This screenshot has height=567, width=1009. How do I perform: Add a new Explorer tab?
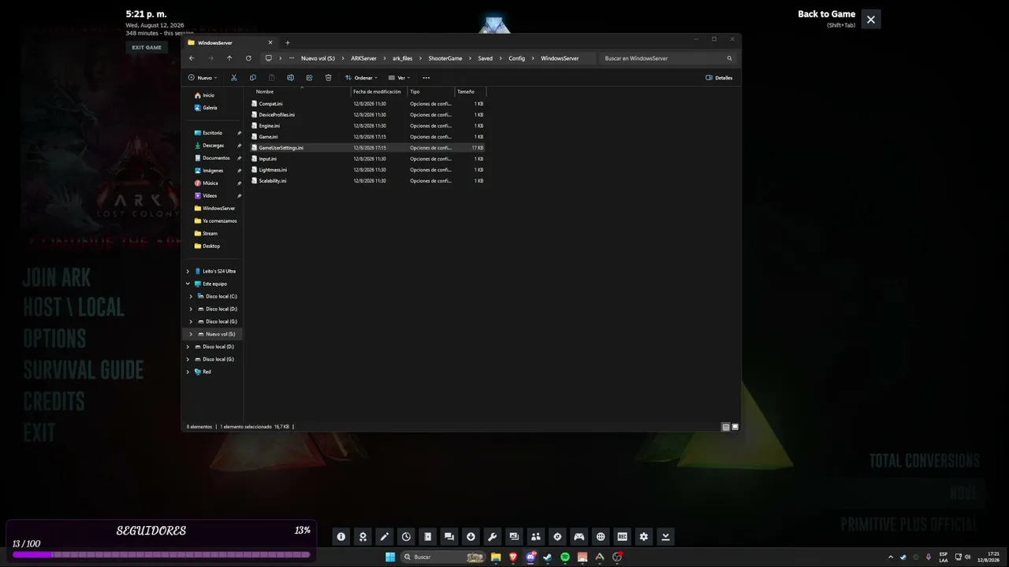[x=288, y=43]
